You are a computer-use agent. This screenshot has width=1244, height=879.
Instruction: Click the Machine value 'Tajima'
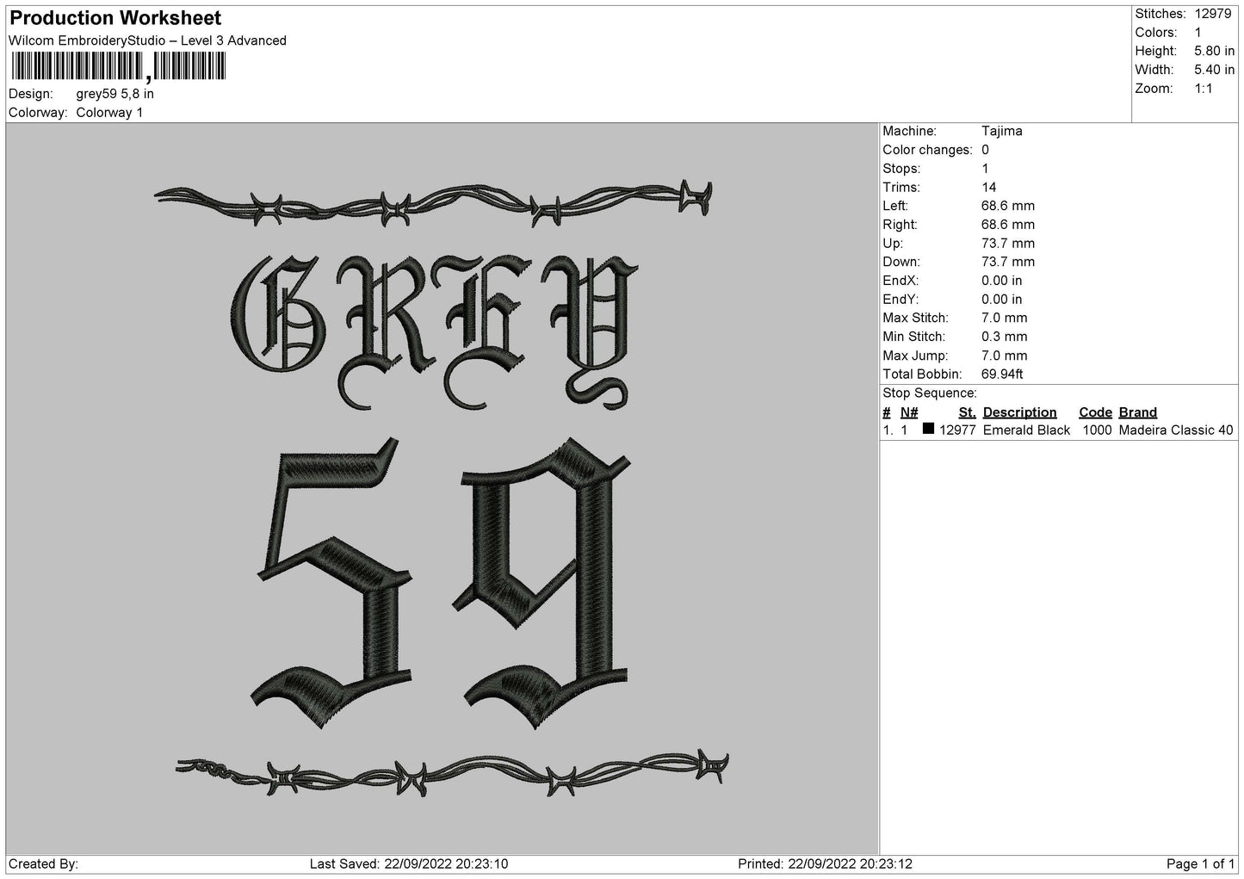1002,131
